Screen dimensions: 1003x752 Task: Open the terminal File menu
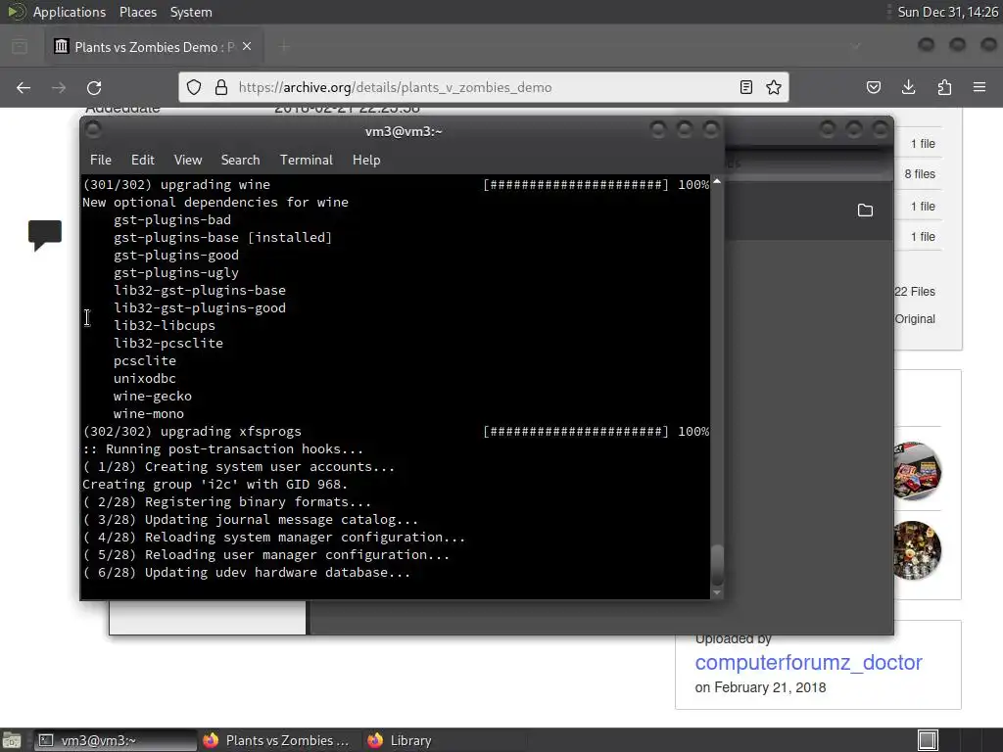[x=101, y=160]
